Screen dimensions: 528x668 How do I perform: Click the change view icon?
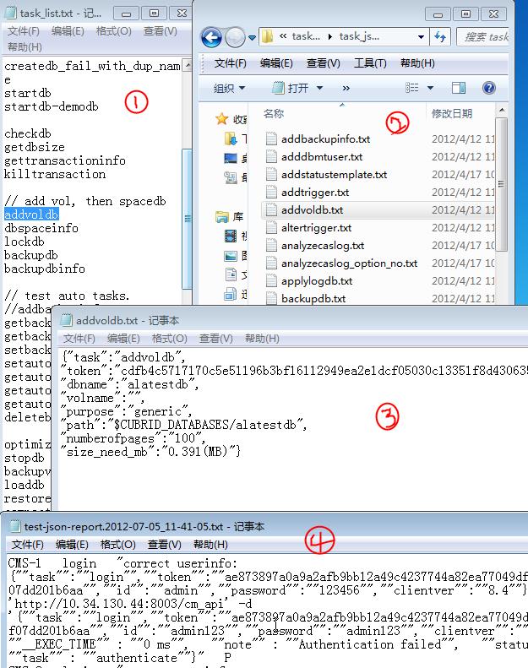[x=411, y=88]
